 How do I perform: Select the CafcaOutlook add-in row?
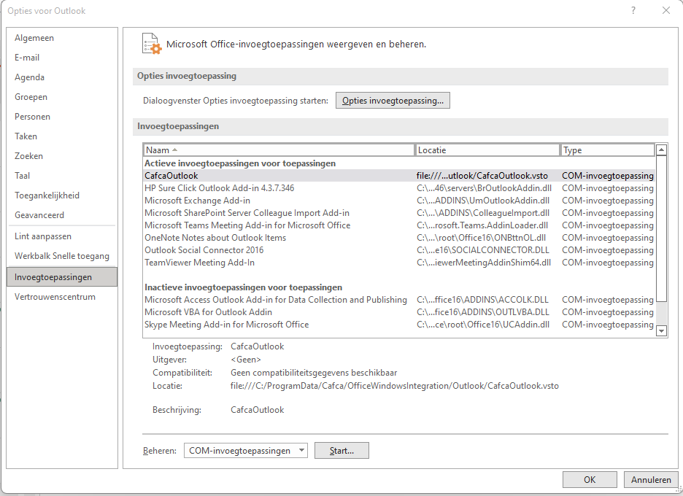click(x=398, y=176)
